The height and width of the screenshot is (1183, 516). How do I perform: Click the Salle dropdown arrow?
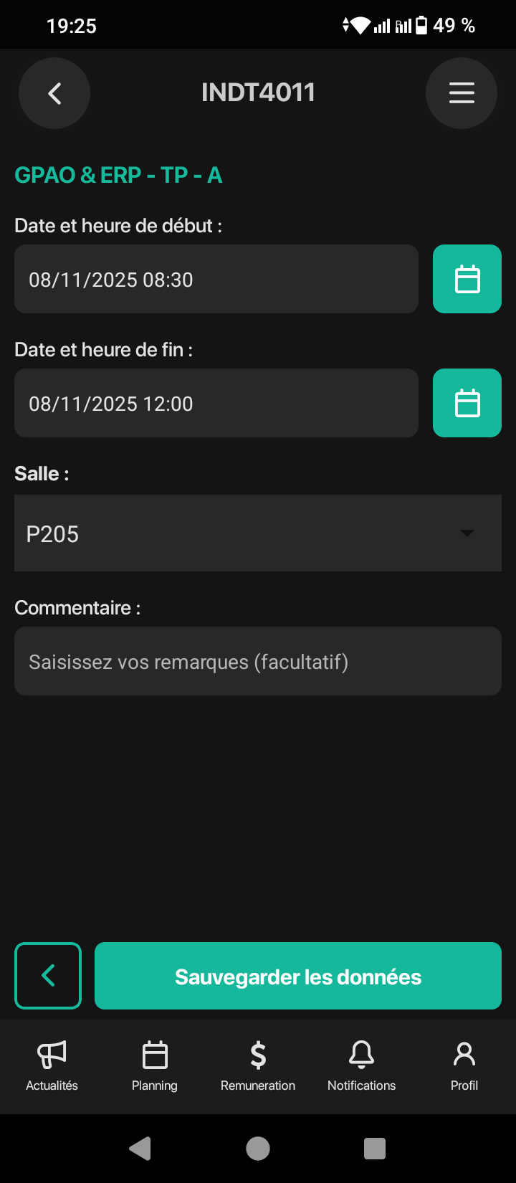click(x=467, y=533)
